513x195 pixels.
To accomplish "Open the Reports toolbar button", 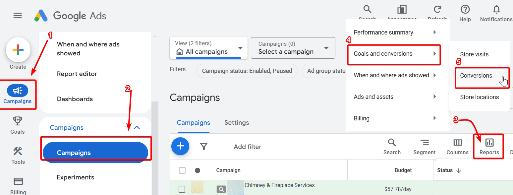I will click(489, 147).
